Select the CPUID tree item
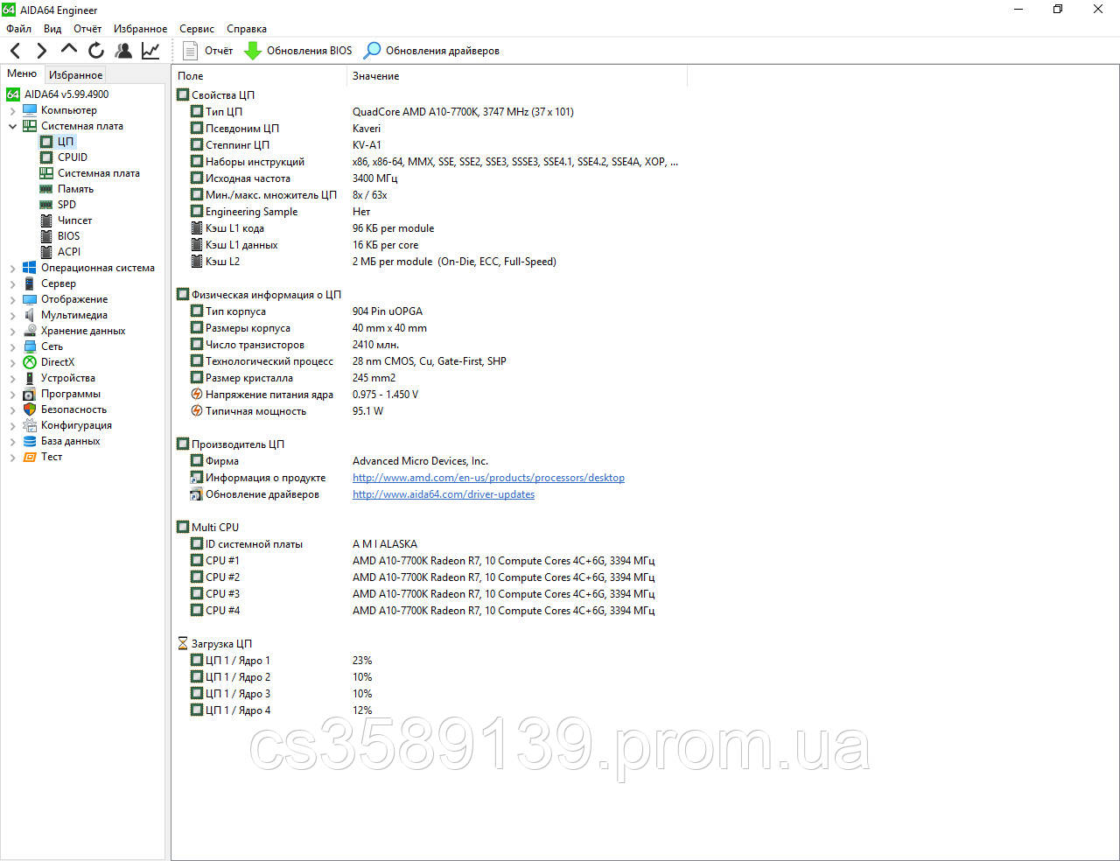 (73, 157)
